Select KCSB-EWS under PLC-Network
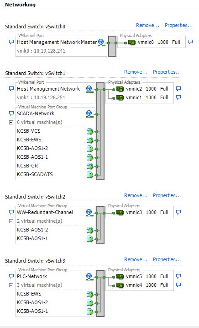 (x=29, y=294)
